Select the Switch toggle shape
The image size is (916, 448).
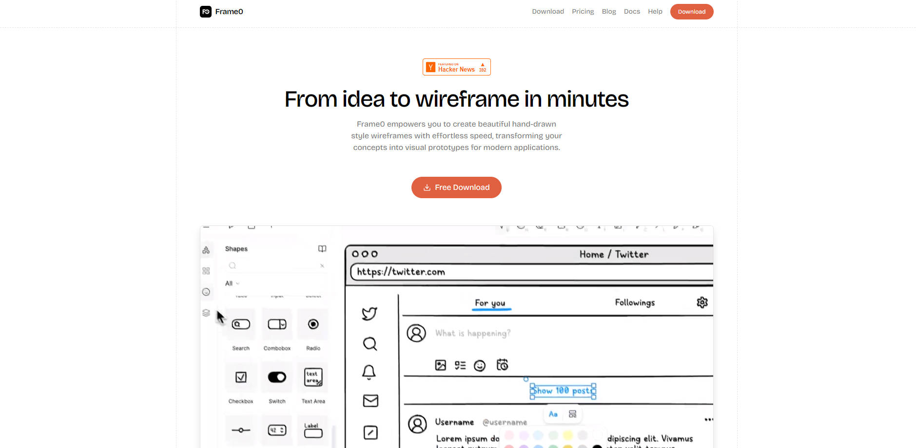(277, 377)
